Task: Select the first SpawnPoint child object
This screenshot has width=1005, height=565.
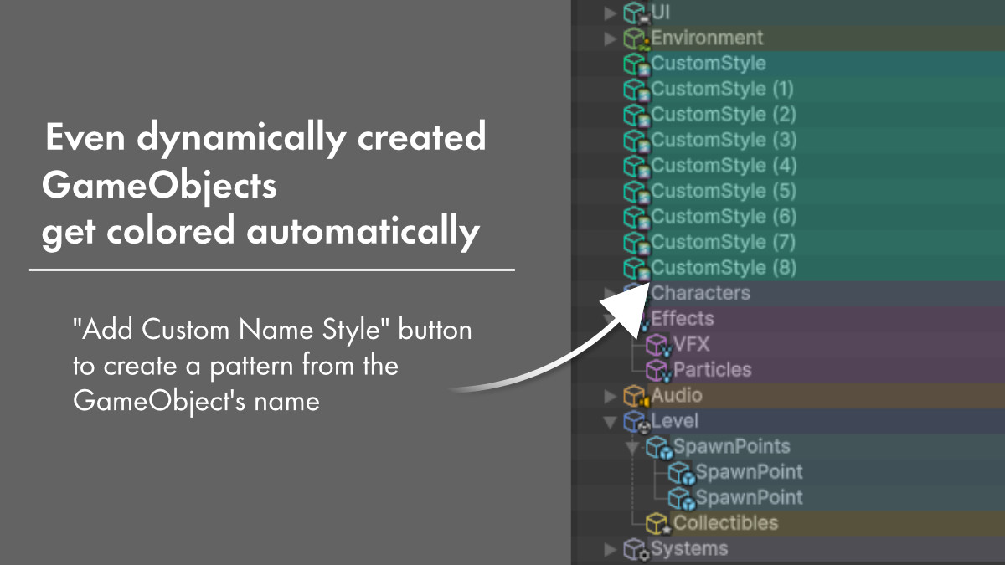Action: [749, 472]
